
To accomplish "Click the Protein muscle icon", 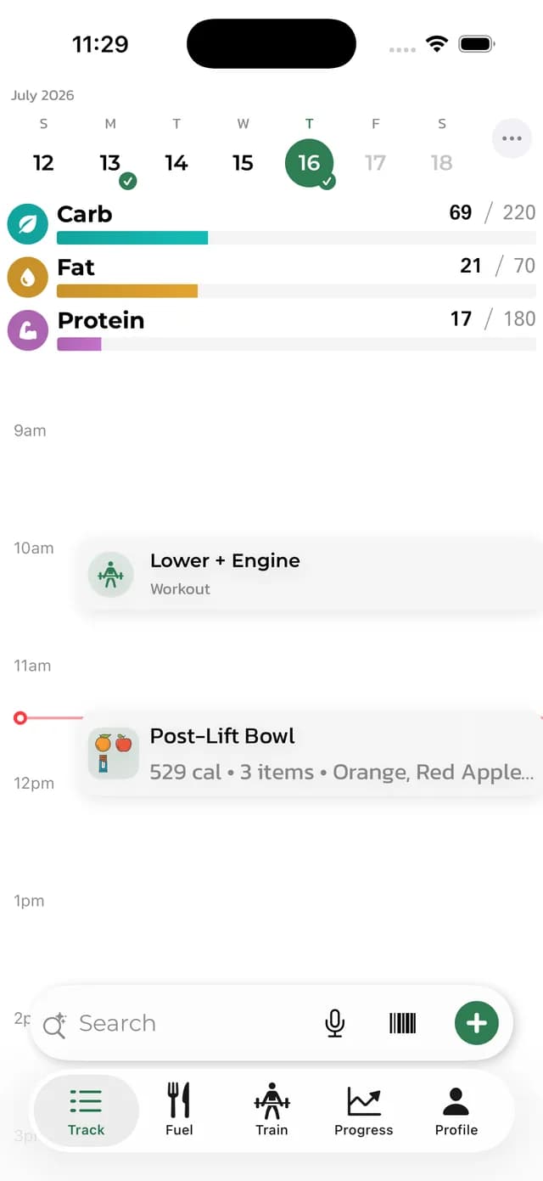I will (x=28, y=330).
